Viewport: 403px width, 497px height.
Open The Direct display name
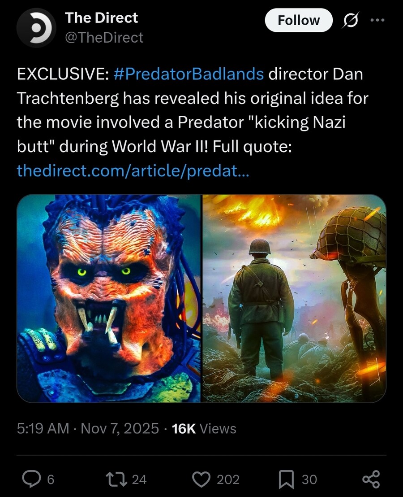click(101, 18)
